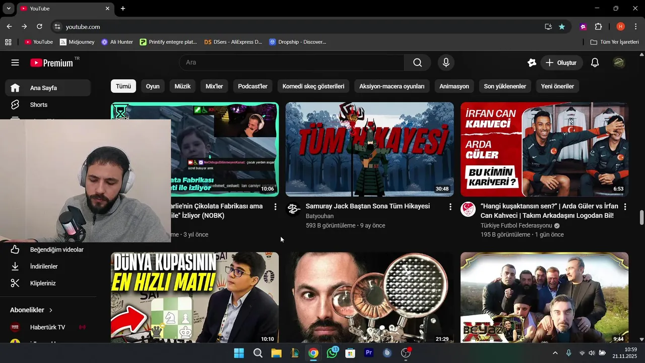The width and height of the screenshot is (645, 363).
Task: Open the YouTube hamburger guide menu
Action: point(15,63)
